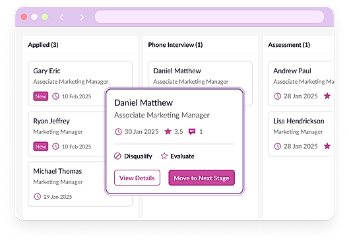
Task: Click the Evaluate star outline icon
Action: pyautogui.click(x=164, y=156)
